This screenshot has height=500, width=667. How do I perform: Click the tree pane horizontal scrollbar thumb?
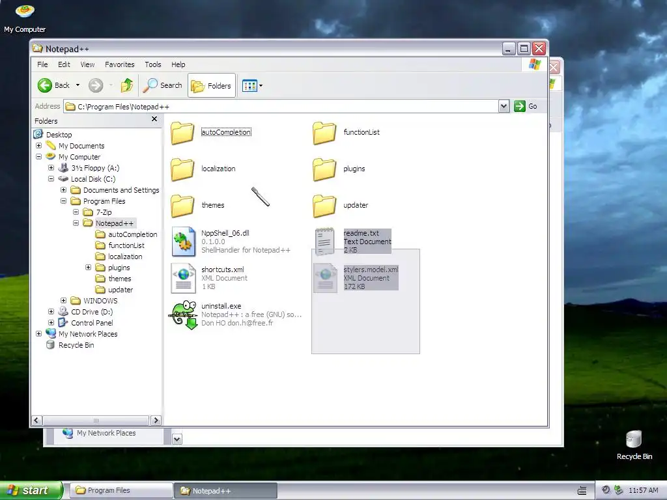click(96, 420)
